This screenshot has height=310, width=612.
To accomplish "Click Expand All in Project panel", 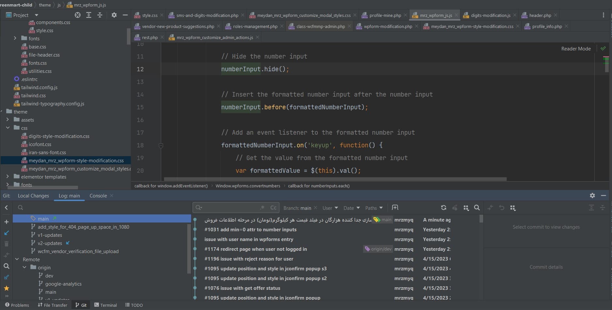I will pyautogui.click(x=89, y=15).
